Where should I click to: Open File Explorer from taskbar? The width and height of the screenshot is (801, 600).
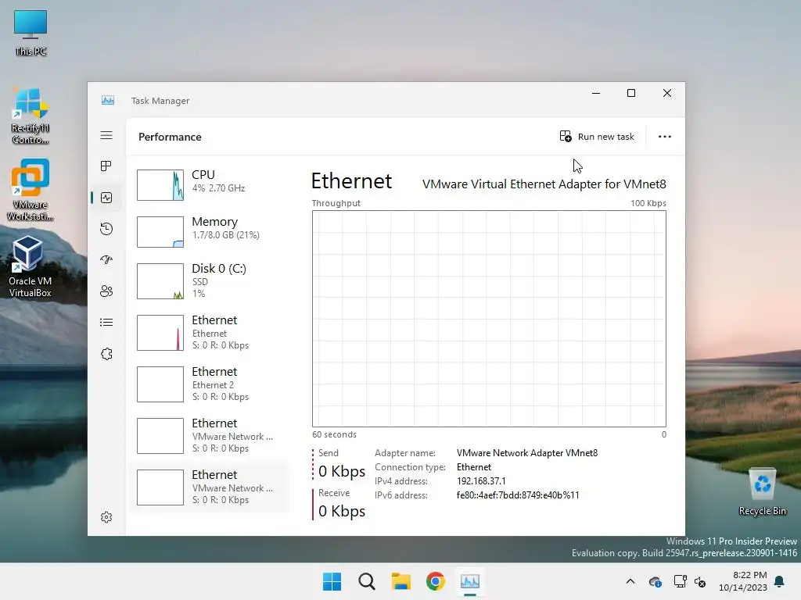click(x=401, y=581)
